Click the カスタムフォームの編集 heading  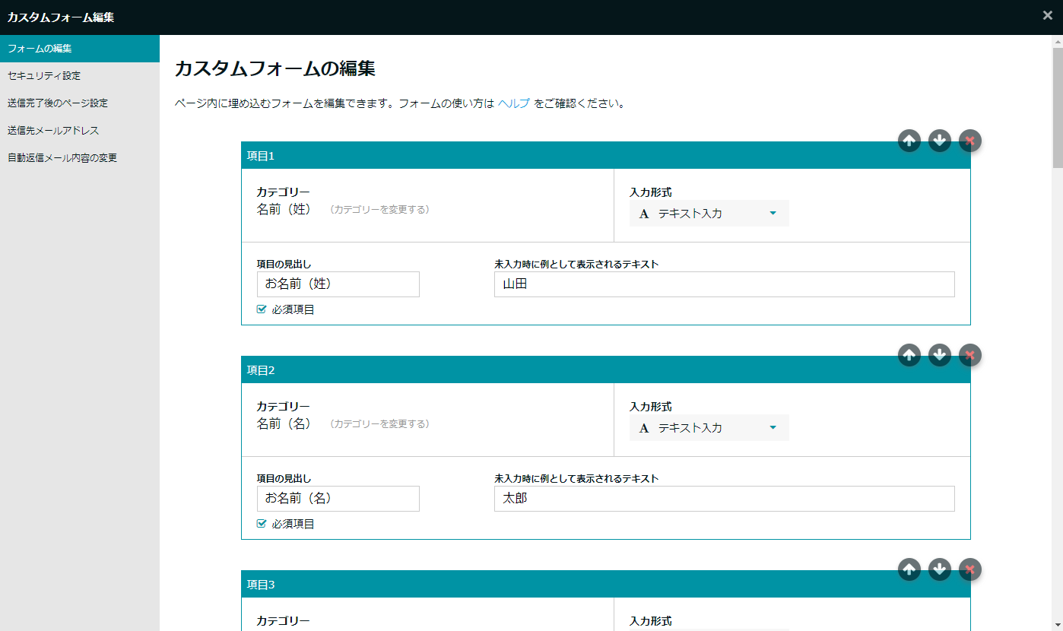tap(275, 68)
